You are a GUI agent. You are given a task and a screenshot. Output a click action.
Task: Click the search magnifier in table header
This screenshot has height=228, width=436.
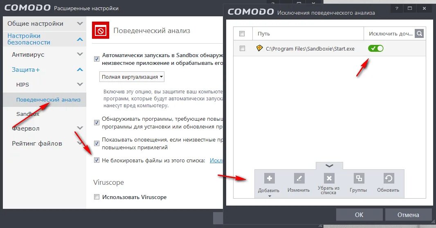click(419, 33)
